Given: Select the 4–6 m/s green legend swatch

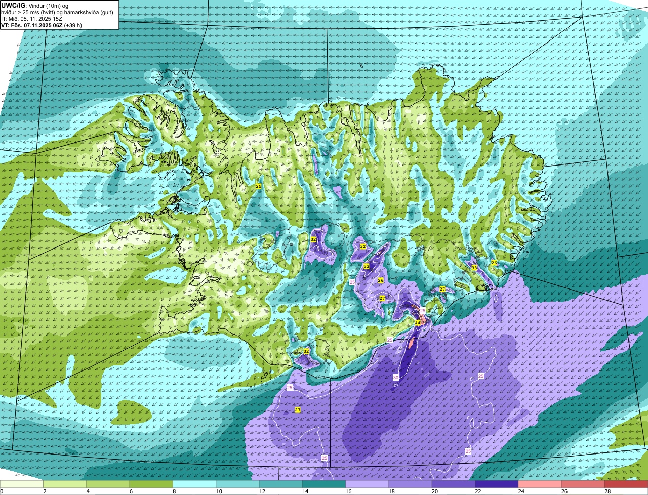Looking at the screenshot, I should point(108,484).
